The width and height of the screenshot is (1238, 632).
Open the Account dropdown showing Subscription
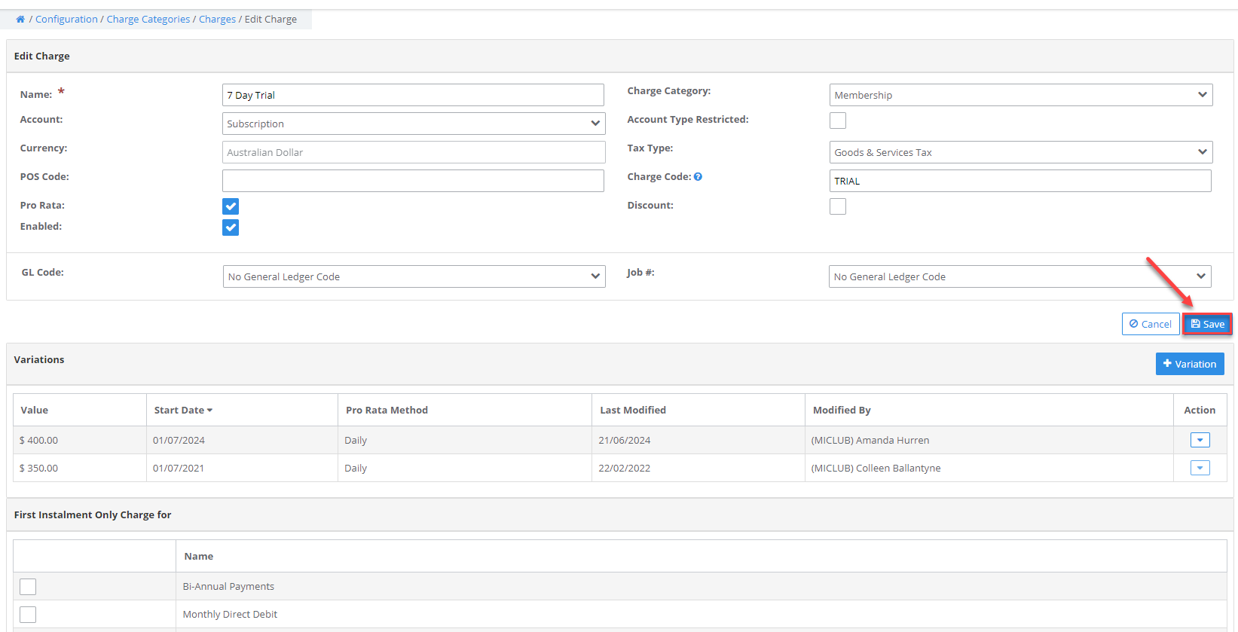point(414,124)
